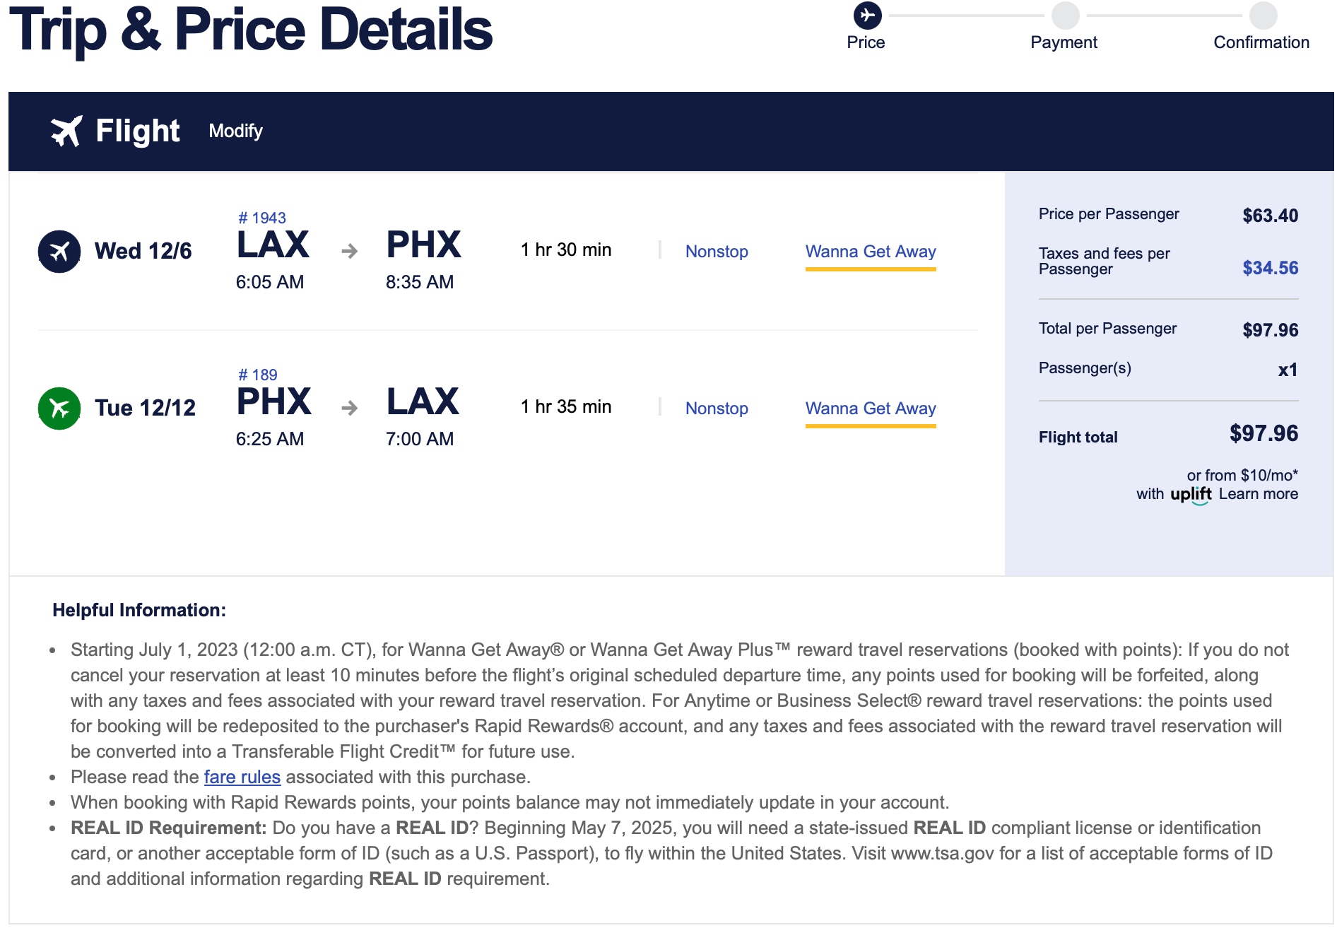Click Modify in the Flight header

tap(235, 131)
